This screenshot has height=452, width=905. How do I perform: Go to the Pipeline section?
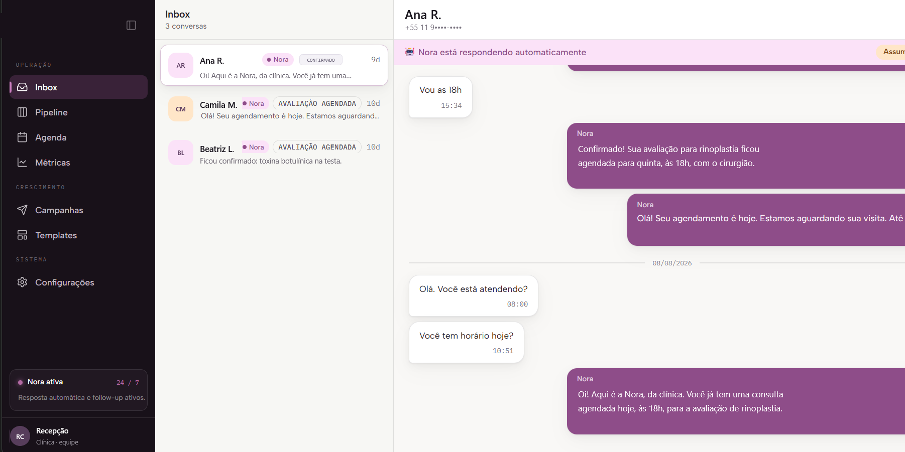coord(78,112)
